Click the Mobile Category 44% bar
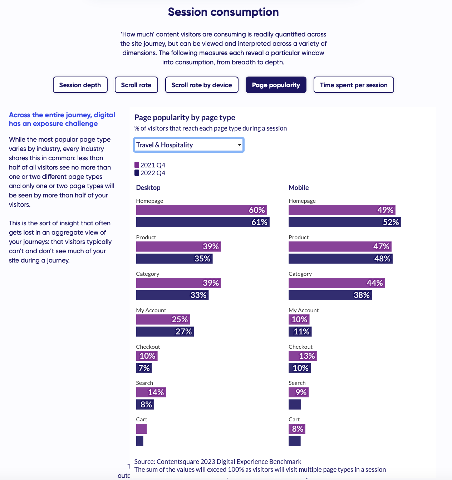This screenshot has width=452, height=480. click(x=336, y=283)
